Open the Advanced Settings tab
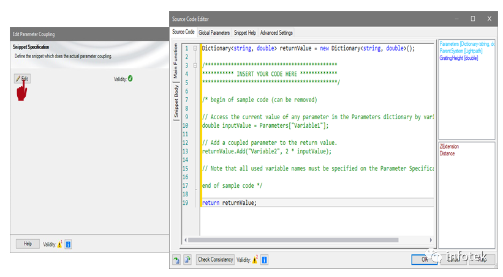503x277 pixels. (276, 32)
